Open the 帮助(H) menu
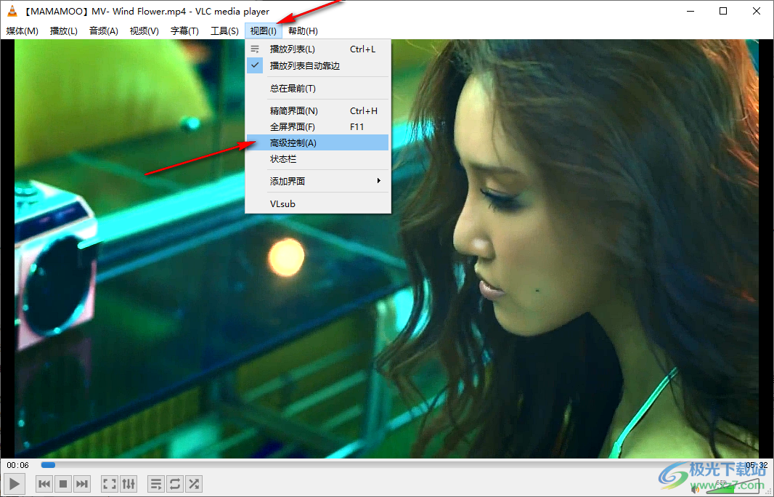The height and width of the screenshot is (497, 774). 303,31
